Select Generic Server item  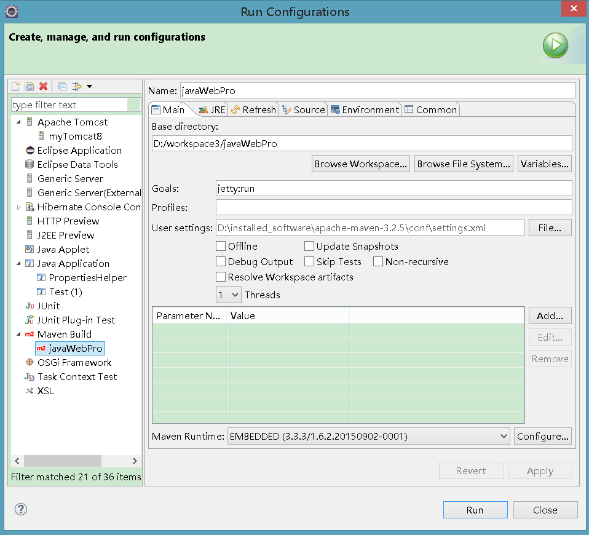pos(70,179)
